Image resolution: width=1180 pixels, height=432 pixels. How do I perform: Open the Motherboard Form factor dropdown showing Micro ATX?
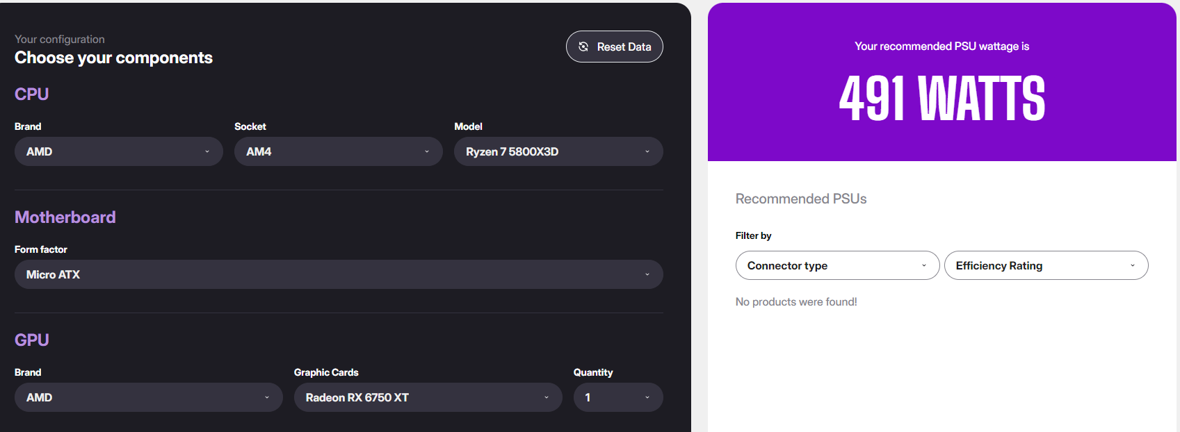[339, 274]
